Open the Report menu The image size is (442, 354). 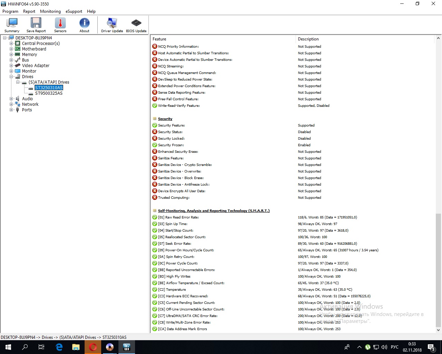(x=29, y=11)
